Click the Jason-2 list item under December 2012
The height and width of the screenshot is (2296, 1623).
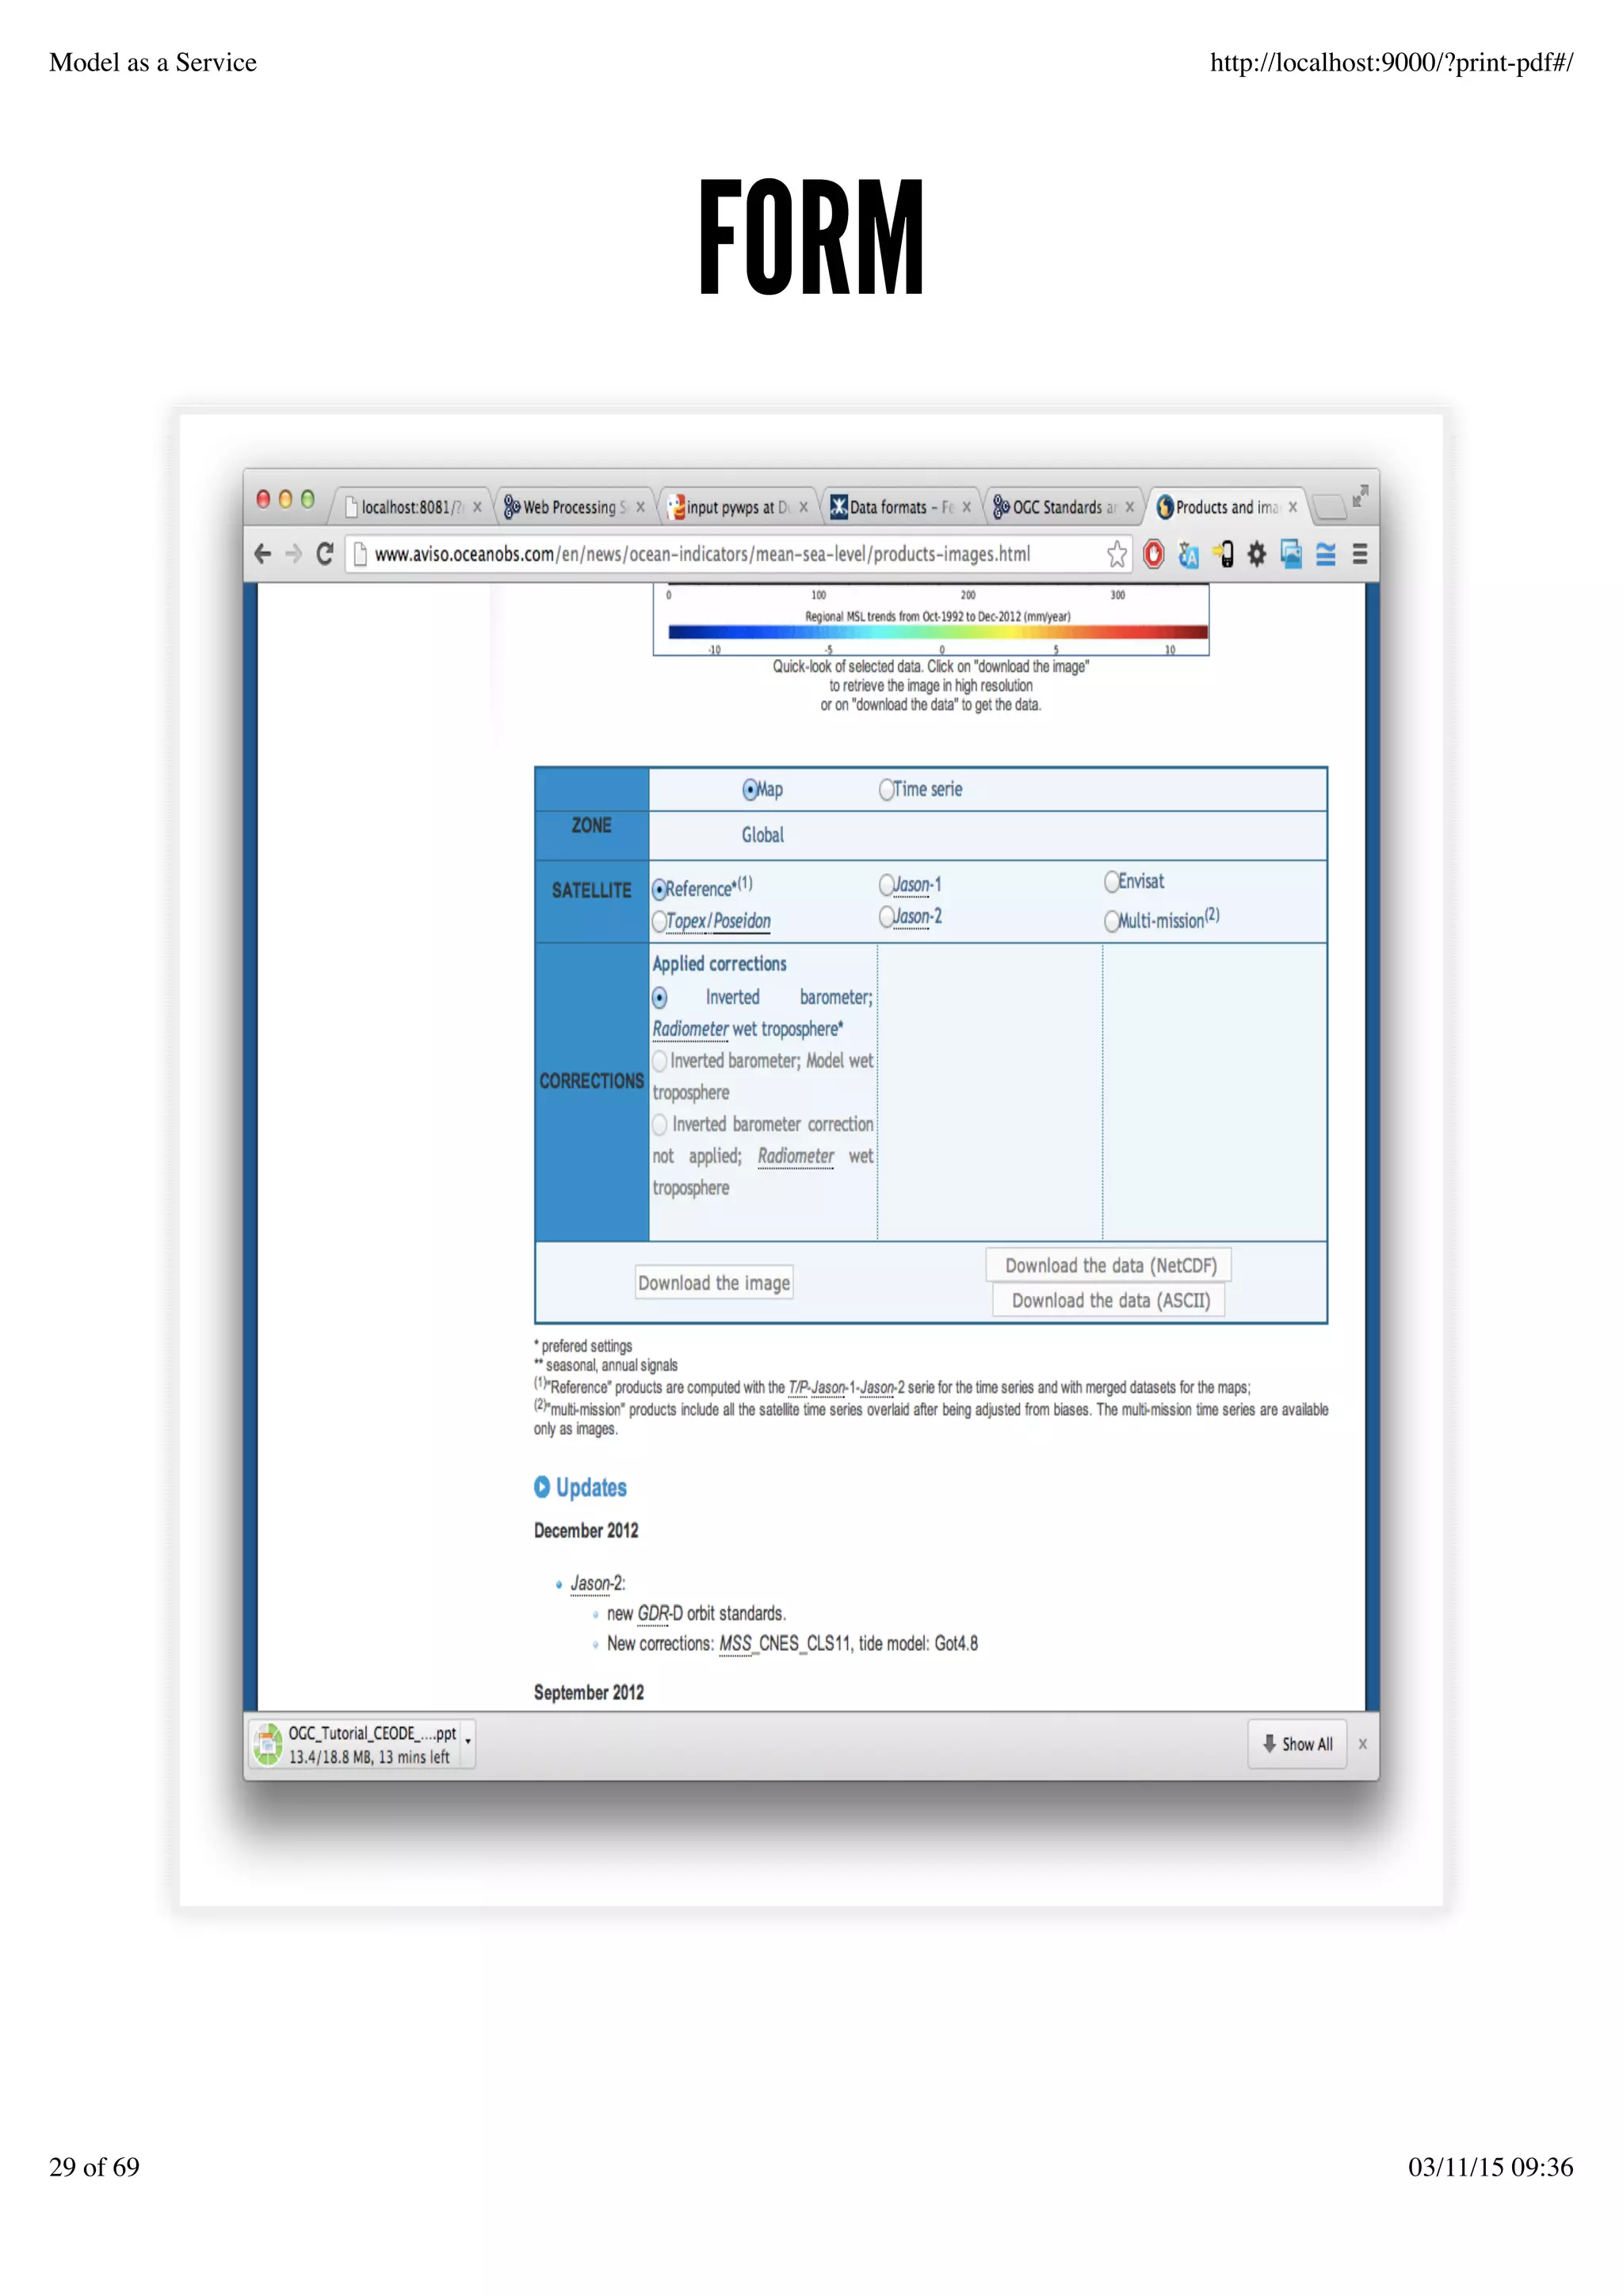click(x=597, y=1584)
